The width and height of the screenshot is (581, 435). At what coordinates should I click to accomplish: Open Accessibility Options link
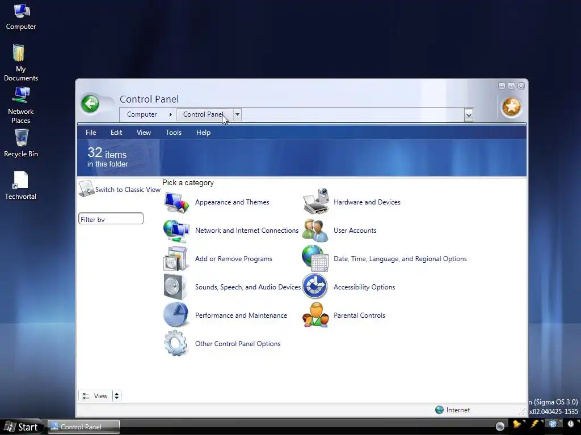click(x=364, y=287)
